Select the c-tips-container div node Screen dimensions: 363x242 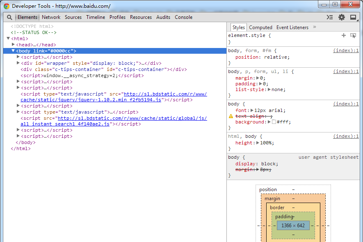click(x=104, y=69)
